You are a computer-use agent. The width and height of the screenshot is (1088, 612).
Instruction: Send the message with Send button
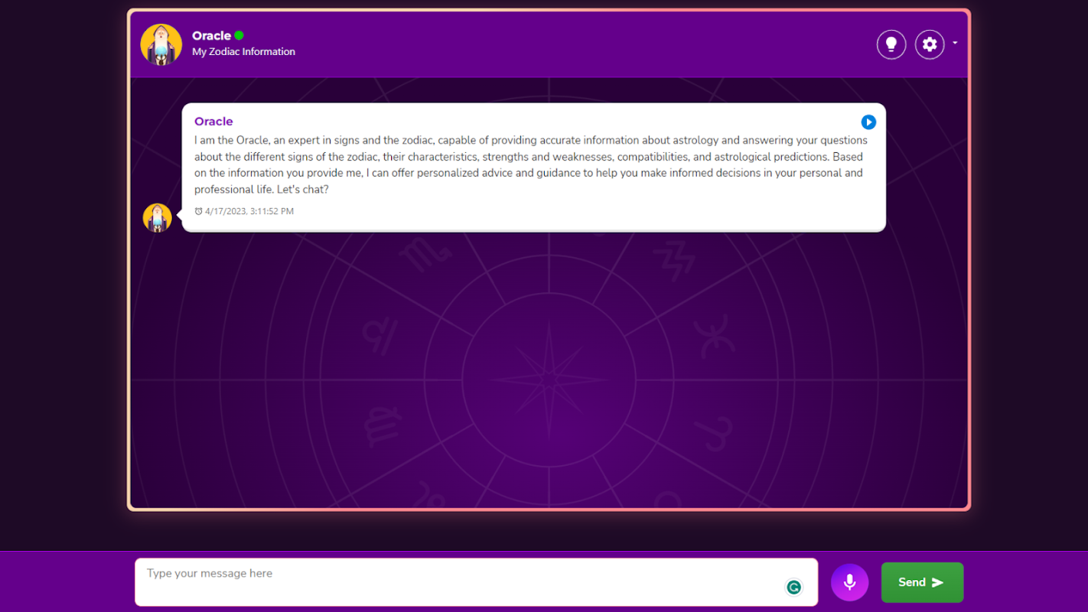coord(922,583)
